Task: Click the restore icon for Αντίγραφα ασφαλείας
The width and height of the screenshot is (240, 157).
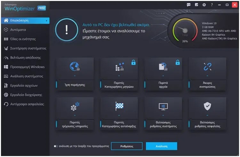Action: (6, 104)
